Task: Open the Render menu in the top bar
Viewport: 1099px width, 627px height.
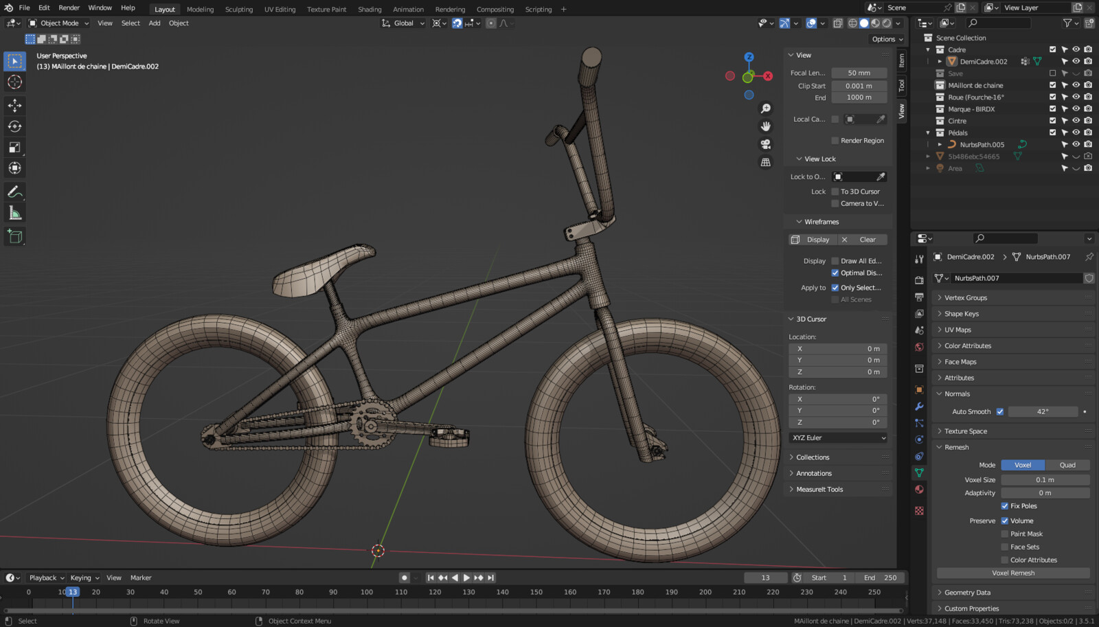Action: pos(69,8)
